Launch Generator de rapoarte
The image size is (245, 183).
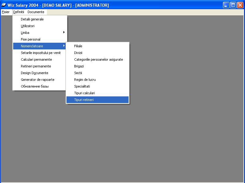[37, 80]
